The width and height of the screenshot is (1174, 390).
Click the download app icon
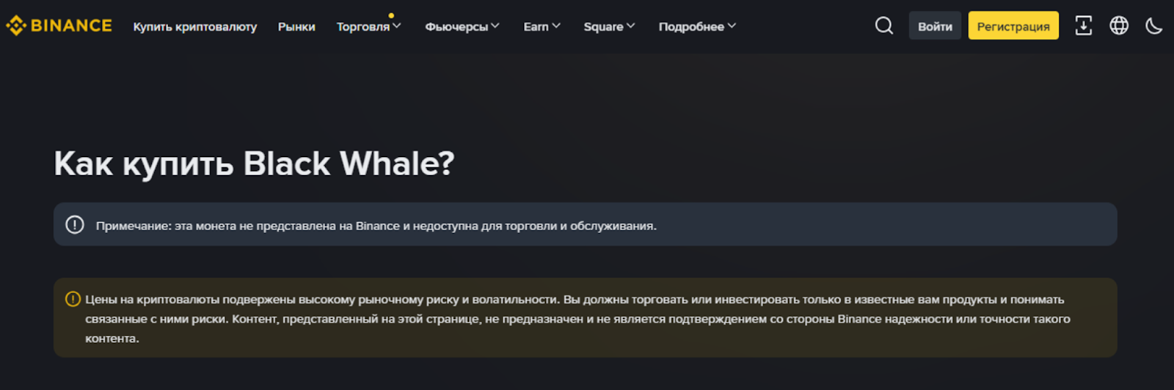pos(1083,26)
